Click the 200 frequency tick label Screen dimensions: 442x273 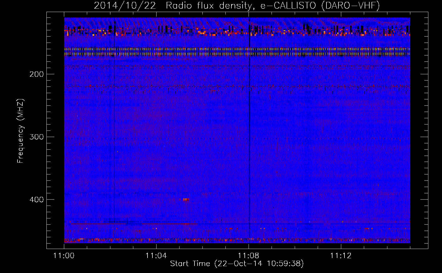pyautogui.click(x=37, y=74)
